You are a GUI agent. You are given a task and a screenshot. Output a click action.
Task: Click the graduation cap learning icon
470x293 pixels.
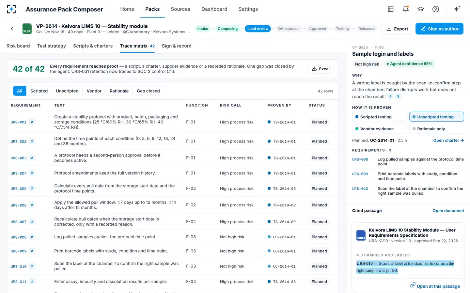421,9
